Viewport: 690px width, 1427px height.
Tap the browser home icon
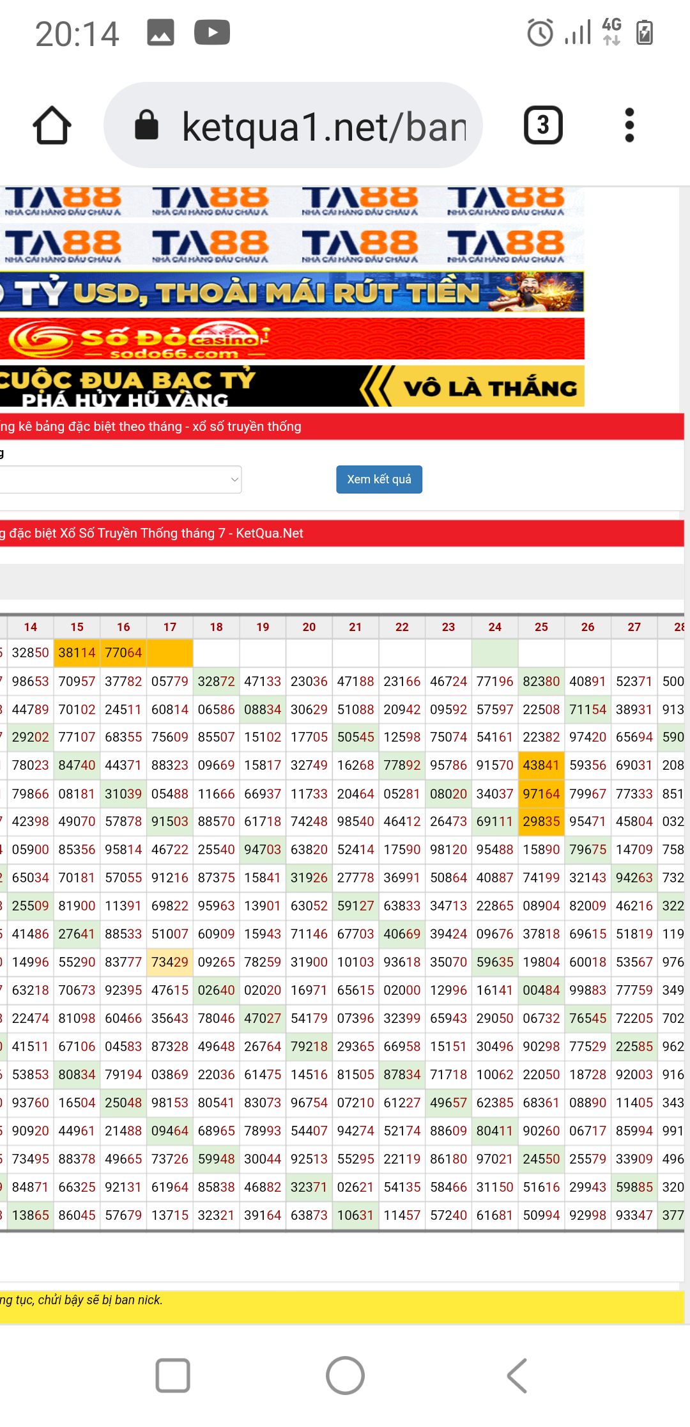[52, 125]
